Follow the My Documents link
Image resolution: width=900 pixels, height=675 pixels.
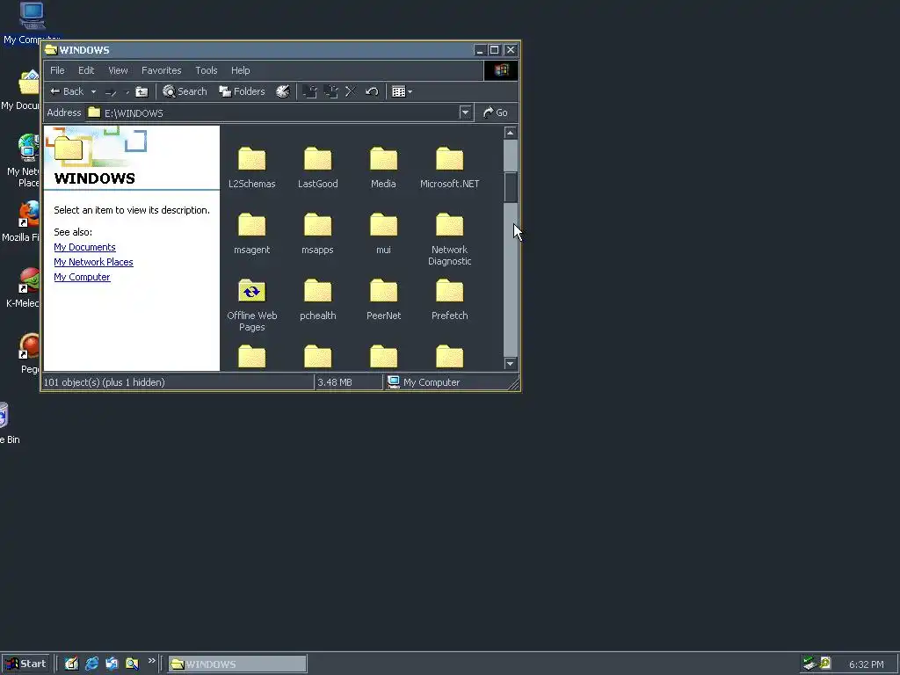[x=84, y=247]
